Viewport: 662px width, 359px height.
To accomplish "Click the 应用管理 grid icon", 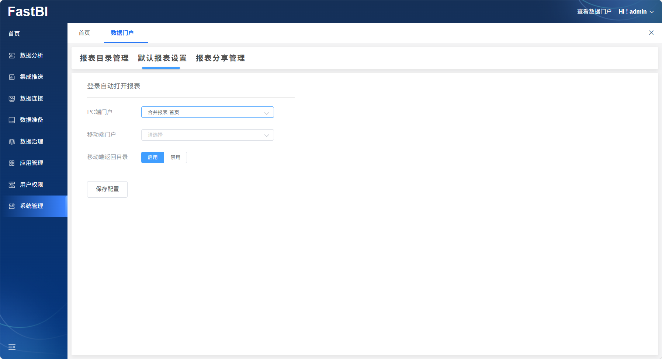I will click(12, 163).
